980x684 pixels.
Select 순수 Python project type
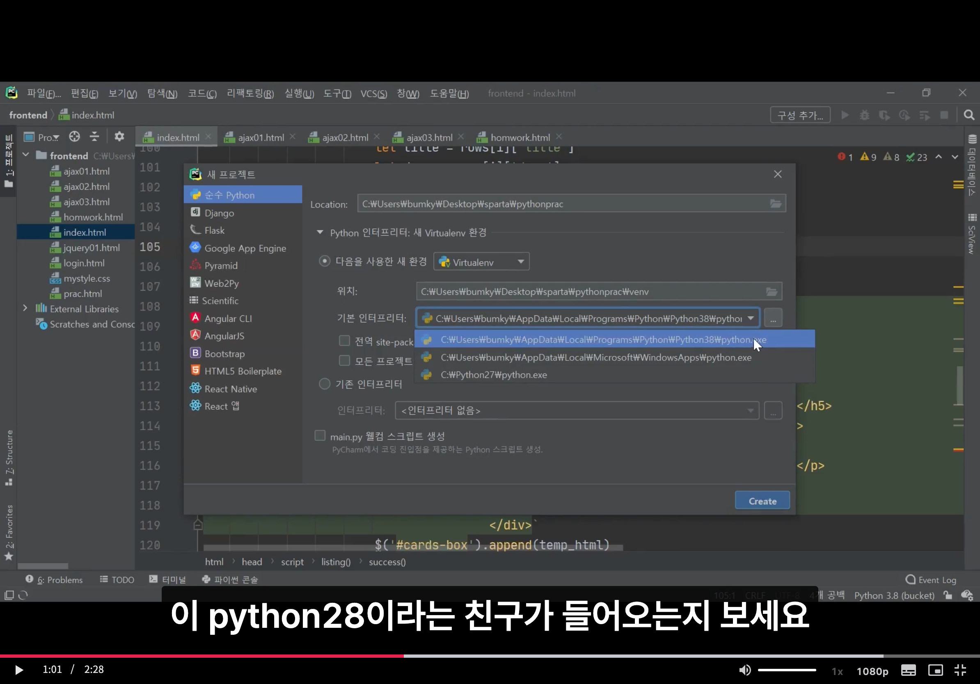point(243,195)
